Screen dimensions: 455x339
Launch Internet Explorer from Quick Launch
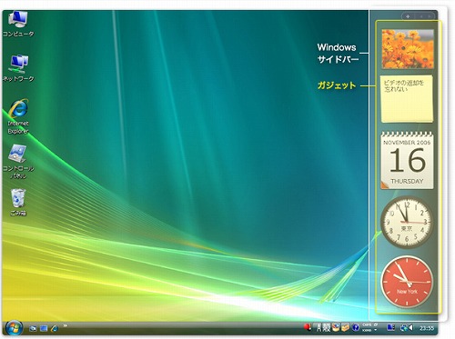[x=55, y=328]
